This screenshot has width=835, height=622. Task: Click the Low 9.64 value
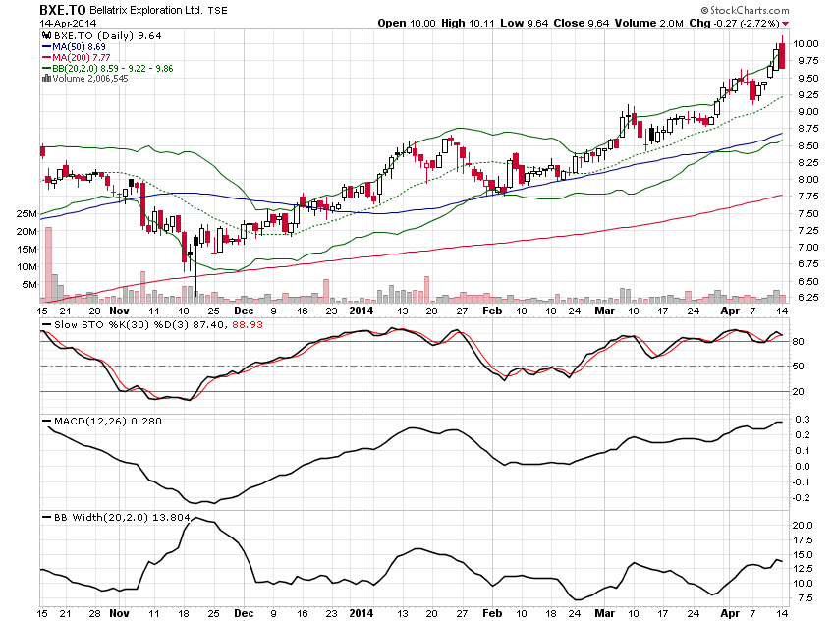(x=524, y=23)
